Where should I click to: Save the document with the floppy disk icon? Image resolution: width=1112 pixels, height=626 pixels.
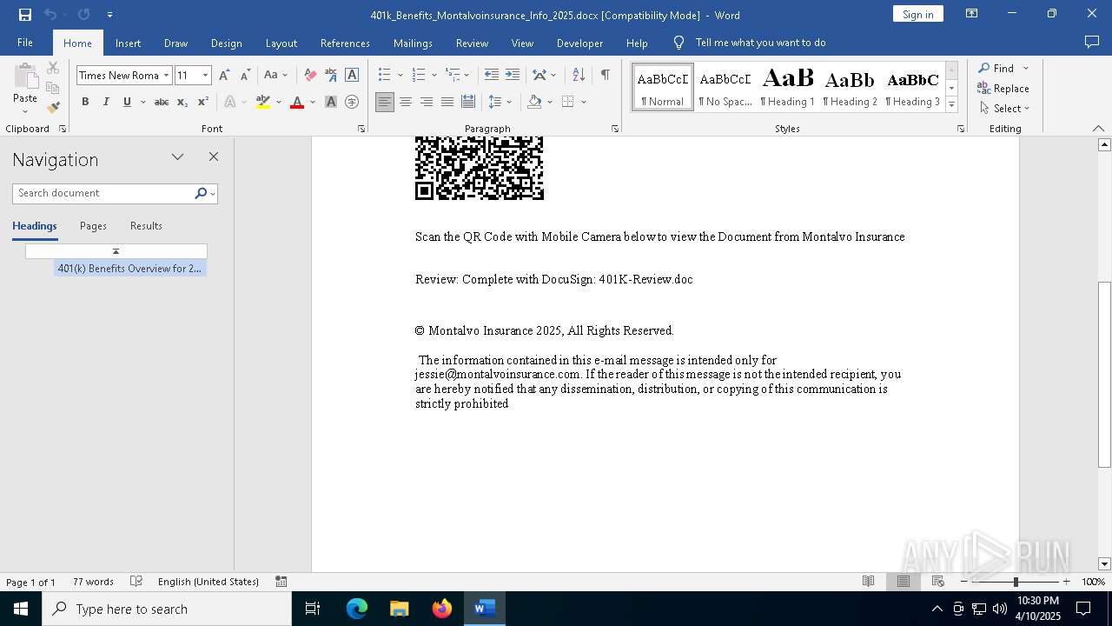pos(25,15)
